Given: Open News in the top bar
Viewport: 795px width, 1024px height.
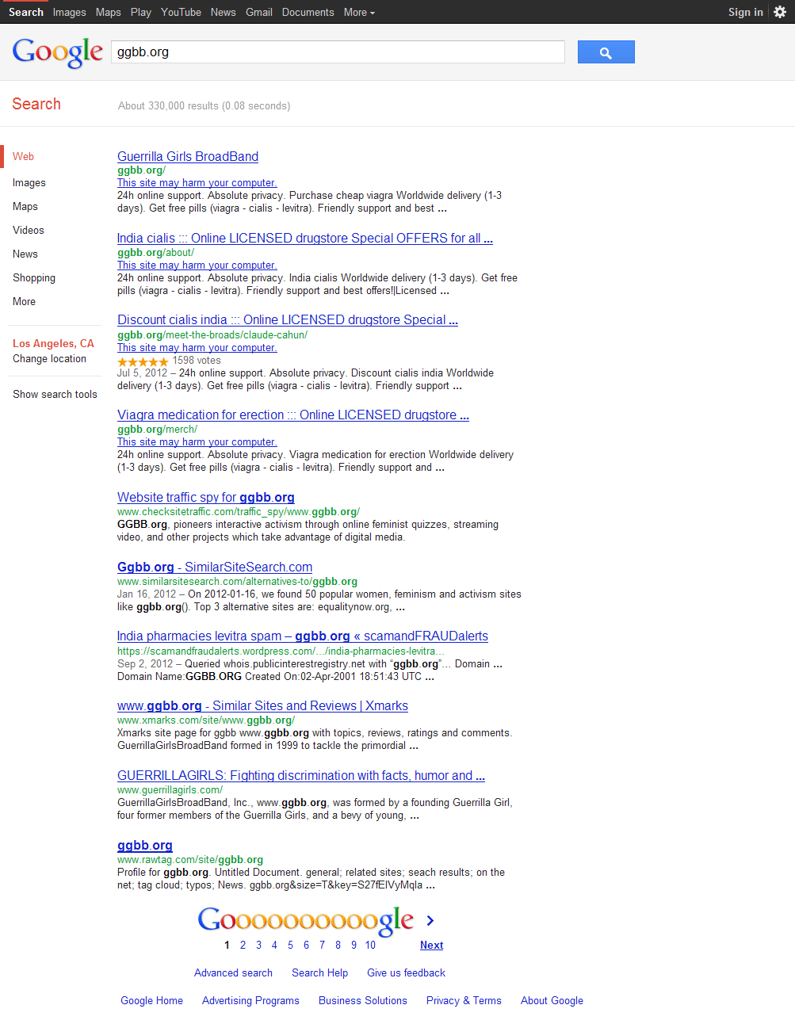Looking at the screenshot, I should point(224,12).
